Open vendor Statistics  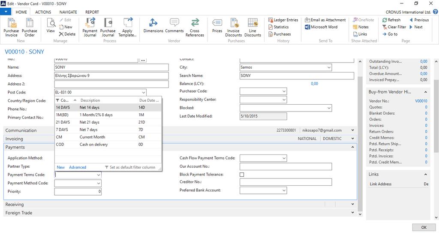pos(278,27)
